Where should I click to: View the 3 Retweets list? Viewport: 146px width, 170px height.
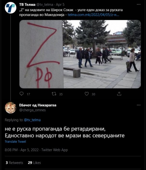pyautogui.click(x=14, y=163)
